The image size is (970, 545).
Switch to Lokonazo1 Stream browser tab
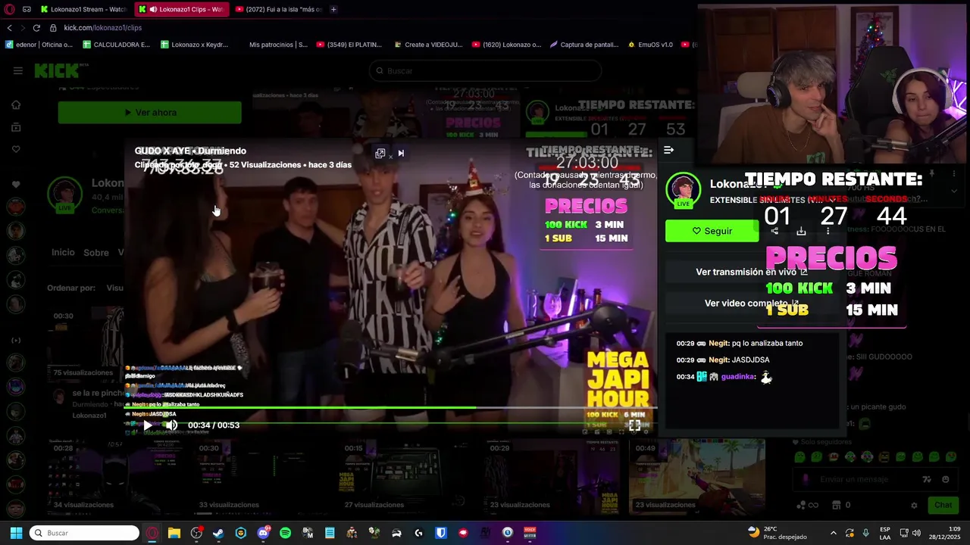point(83,9)
